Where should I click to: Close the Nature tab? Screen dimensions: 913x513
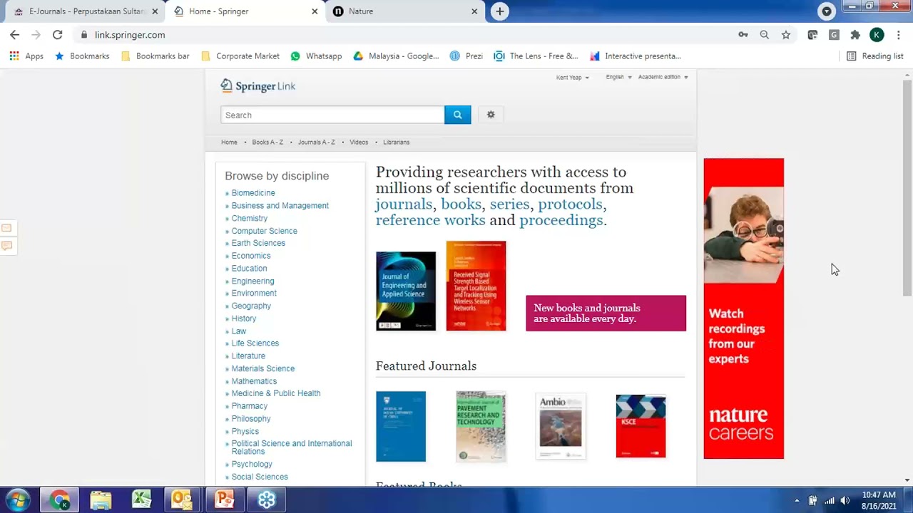pyautogui.click(x=474, y=11)
